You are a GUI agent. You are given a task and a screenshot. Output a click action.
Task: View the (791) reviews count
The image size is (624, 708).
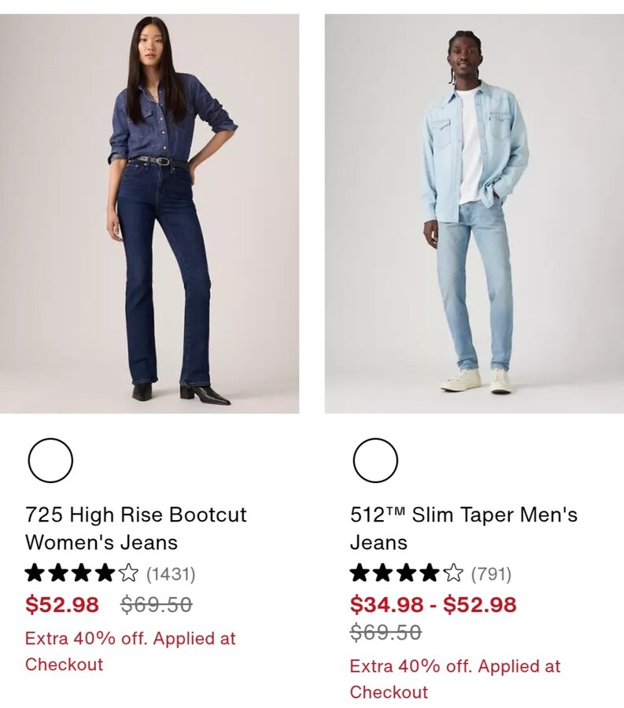click(x=491, y=574)
